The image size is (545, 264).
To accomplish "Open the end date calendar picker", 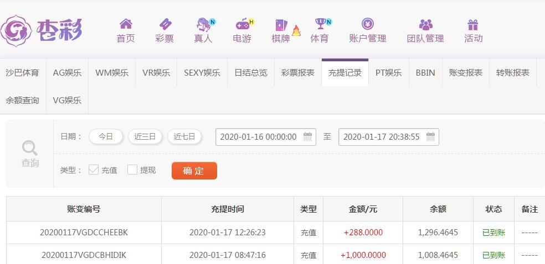I will point(430,136).
